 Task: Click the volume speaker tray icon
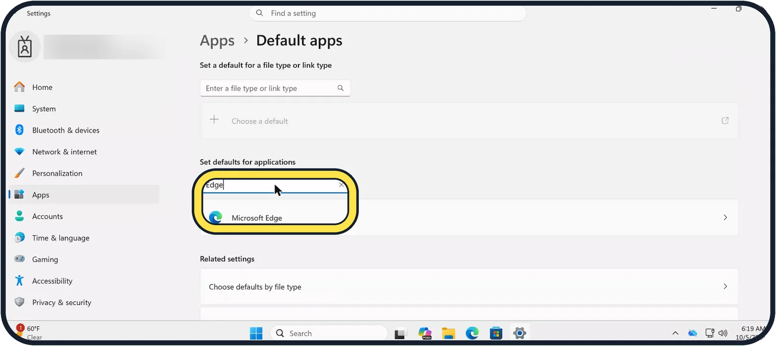(723, 334)
